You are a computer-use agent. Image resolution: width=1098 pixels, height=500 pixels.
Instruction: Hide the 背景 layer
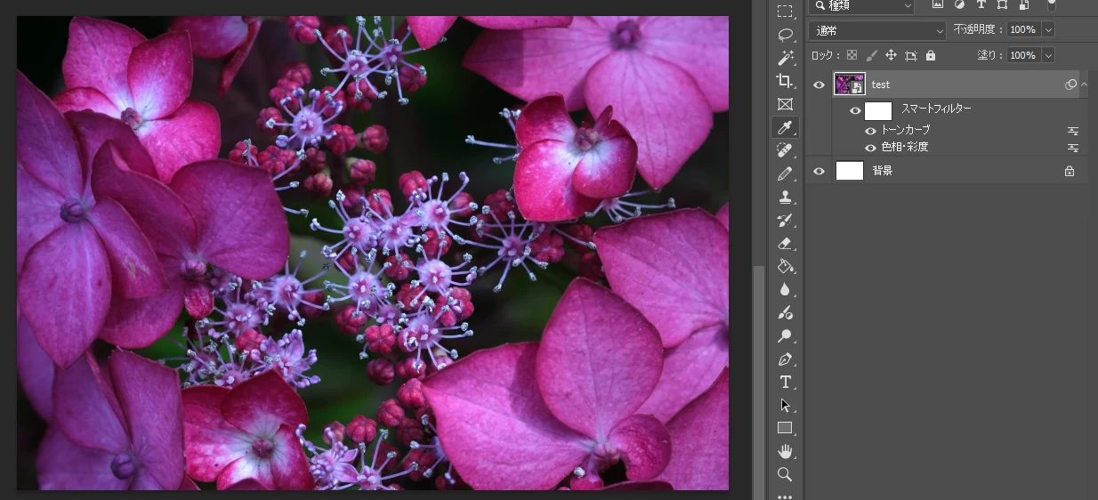pos(819,171)
